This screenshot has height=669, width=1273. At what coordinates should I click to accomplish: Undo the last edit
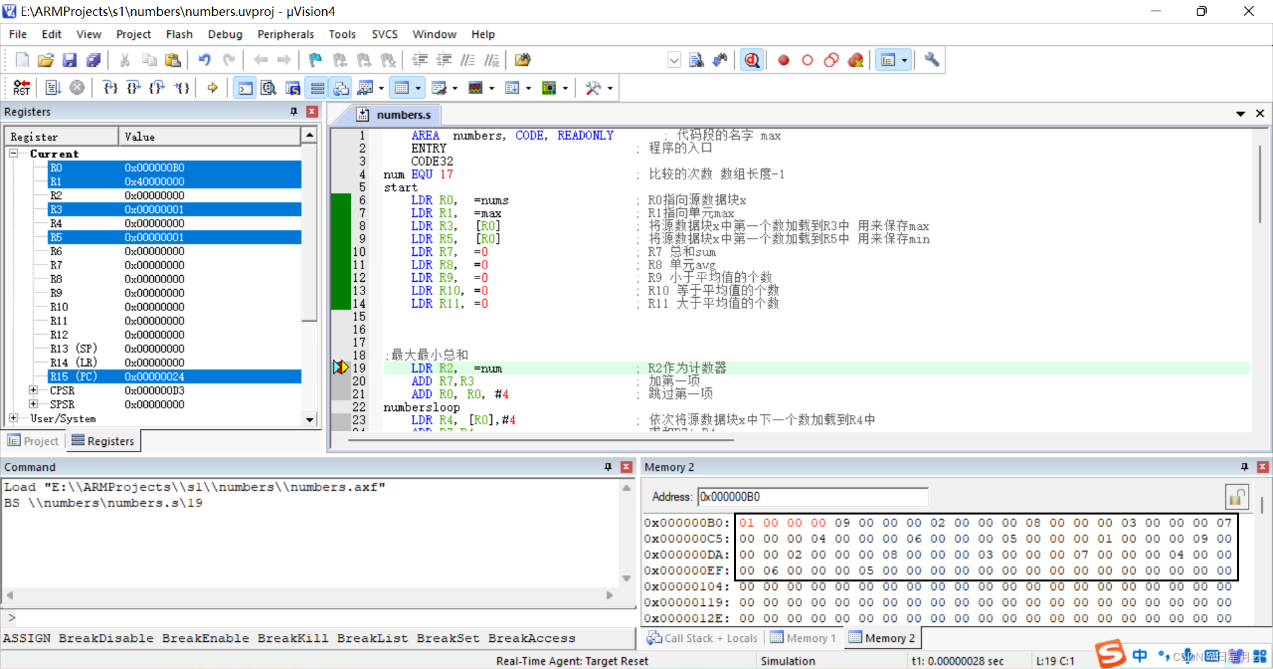point(205,60)
